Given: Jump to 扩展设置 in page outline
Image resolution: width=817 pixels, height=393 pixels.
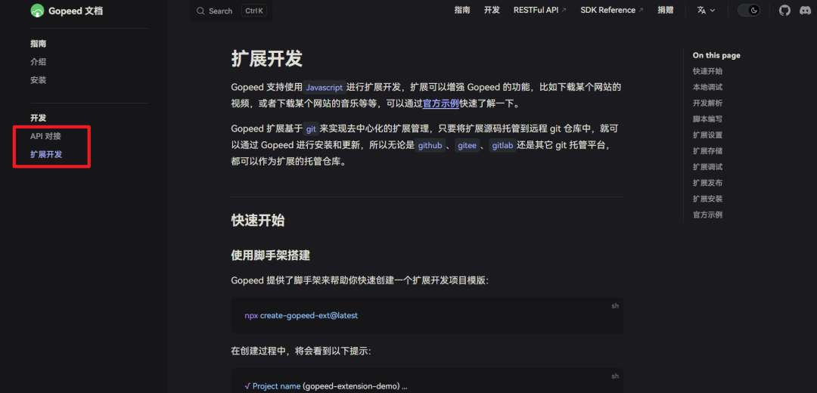Looking at the screenshot, I should 707,135.
